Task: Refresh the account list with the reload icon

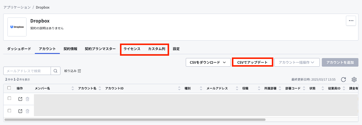Action: [343, 79]
